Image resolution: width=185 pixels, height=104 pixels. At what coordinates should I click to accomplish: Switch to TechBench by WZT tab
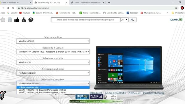coord(51,3)
